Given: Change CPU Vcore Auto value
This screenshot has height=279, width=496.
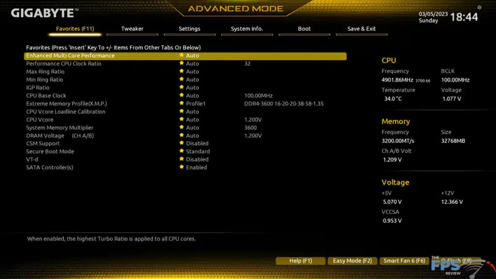Looking at the screenshot, I should point(192,120).
